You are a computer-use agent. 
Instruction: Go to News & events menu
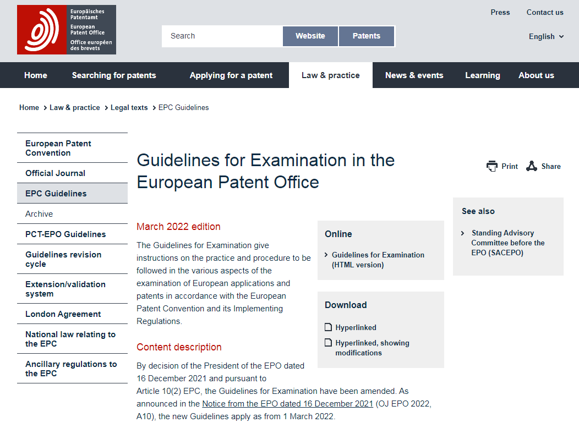click(414, 75)
